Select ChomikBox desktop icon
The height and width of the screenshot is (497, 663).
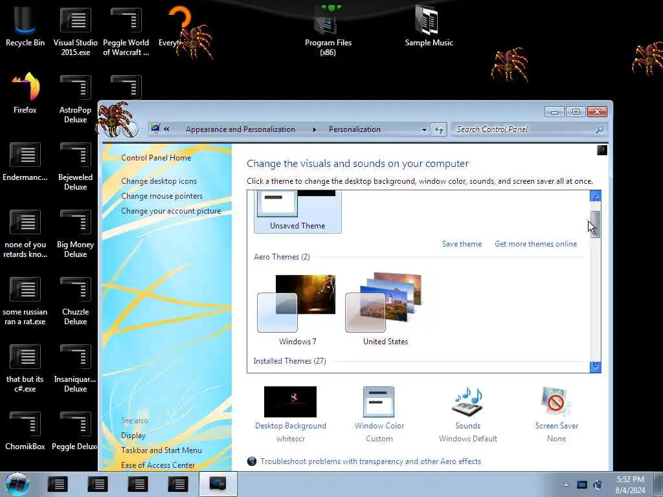[x=25, y=430]
